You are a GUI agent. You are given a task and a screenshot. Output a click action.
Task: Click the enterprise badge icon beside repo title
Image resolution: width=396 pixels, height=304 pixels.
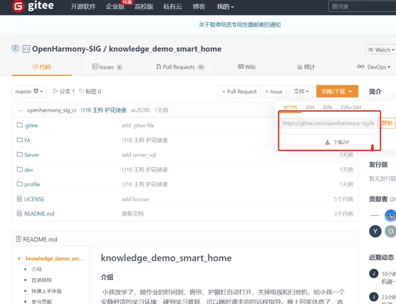(15, 48)
